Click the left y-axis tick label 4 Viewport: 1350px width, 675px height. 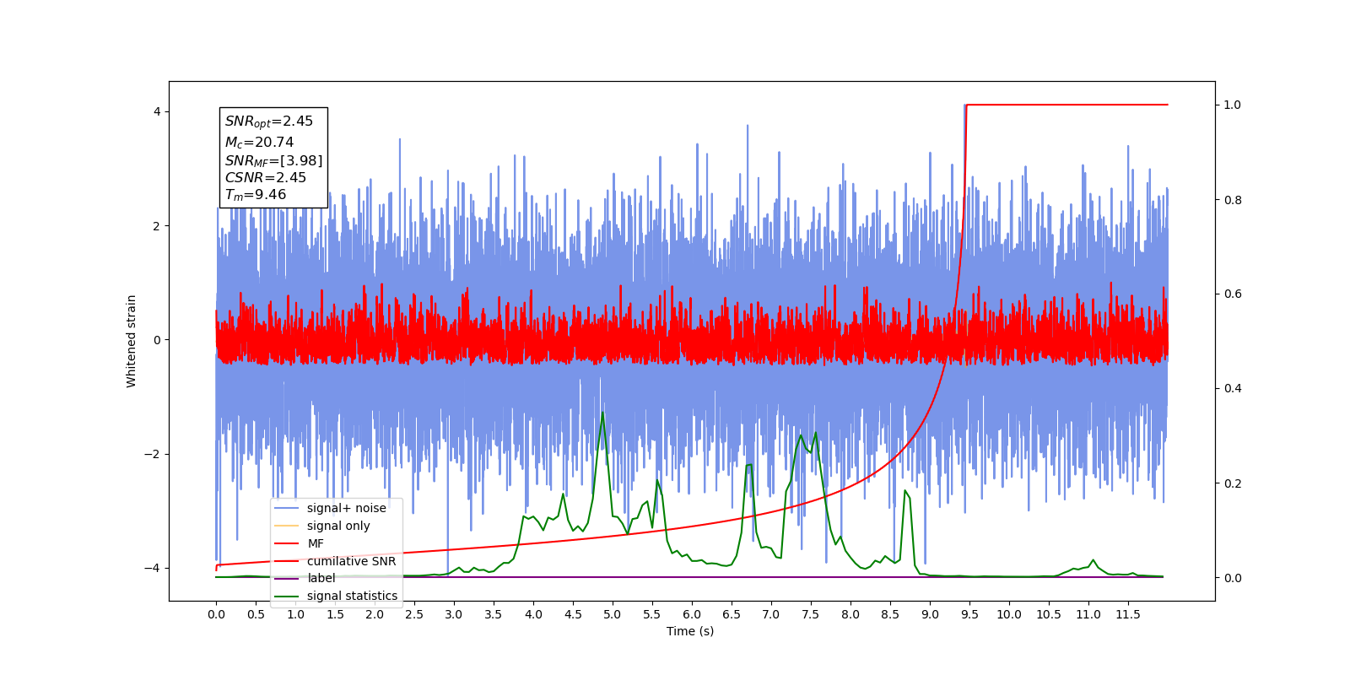[x=156, y=112]
